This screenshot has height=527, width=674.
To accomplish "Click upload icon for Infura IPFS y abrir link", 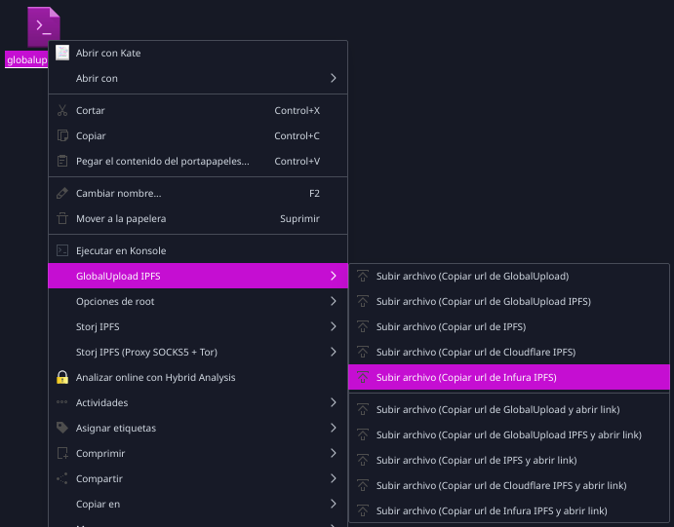I will [x=363, y=510].
